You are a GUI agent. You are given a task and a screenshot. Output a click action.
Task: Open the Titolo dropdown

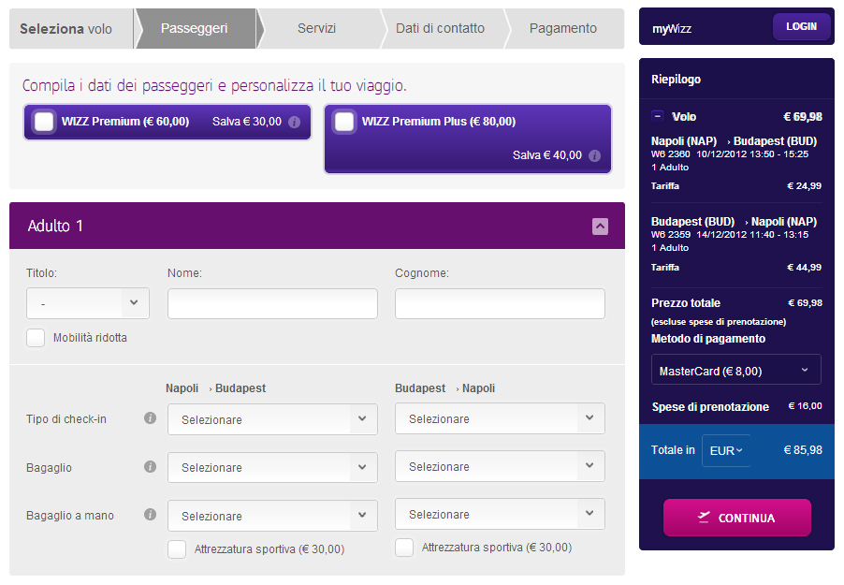[88, 303]
